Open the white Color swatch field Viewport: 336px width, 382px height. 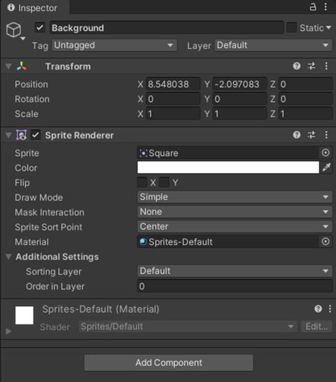[228, 167]
